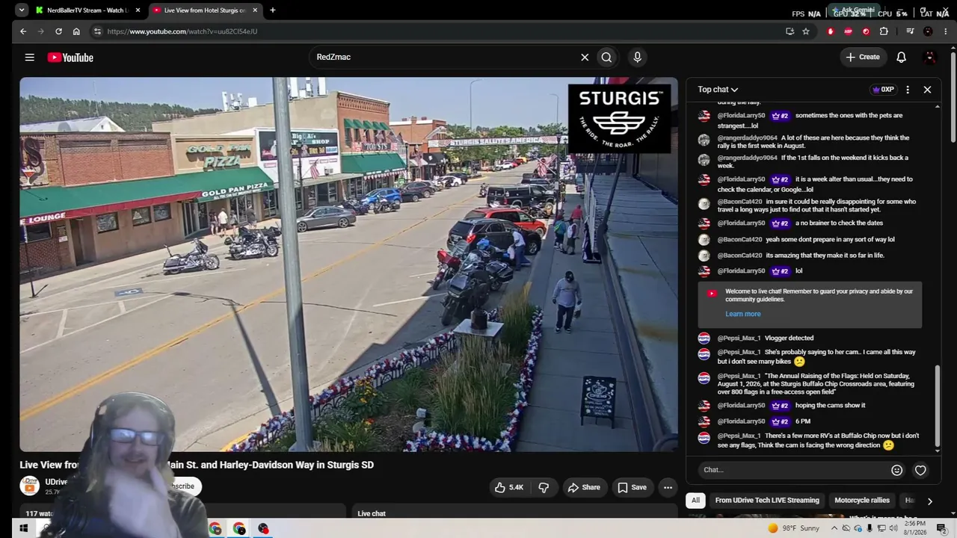
Task: Open YouTube notifications bell
Action: 901,57
